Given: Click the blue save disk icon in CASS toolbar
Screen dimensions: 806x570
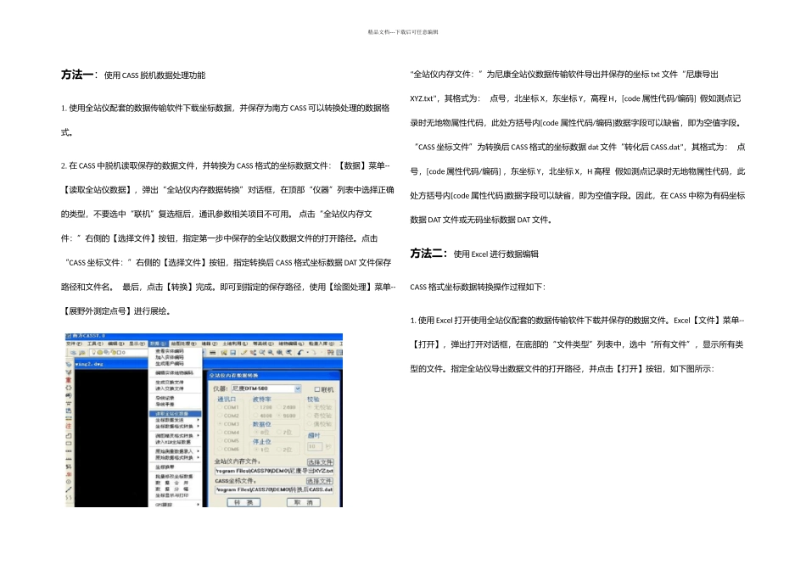Looking at the screenshot, I should [x=232, y=353].
